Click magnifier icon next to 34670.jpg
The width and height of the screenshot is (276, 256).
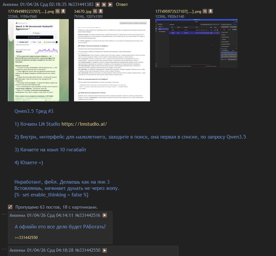pos(95,11)
